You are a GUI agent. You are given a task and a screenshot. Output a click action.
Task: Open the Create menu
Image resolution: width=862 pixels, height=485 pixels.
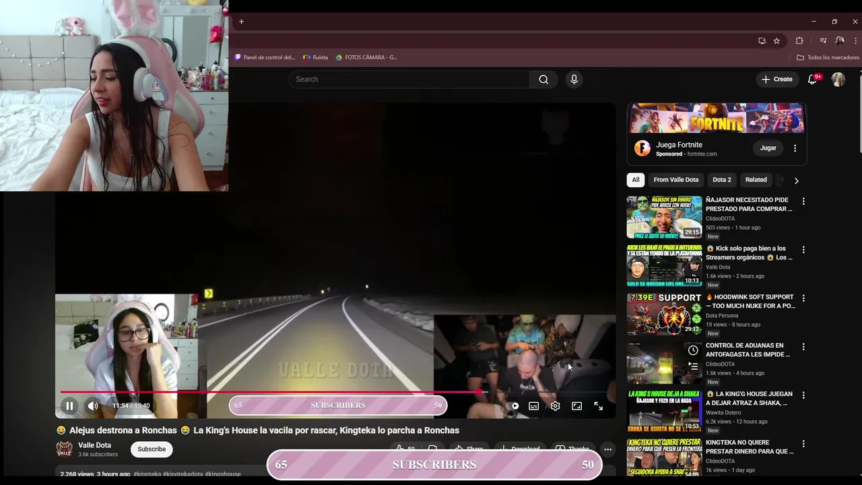click(776, 79)
